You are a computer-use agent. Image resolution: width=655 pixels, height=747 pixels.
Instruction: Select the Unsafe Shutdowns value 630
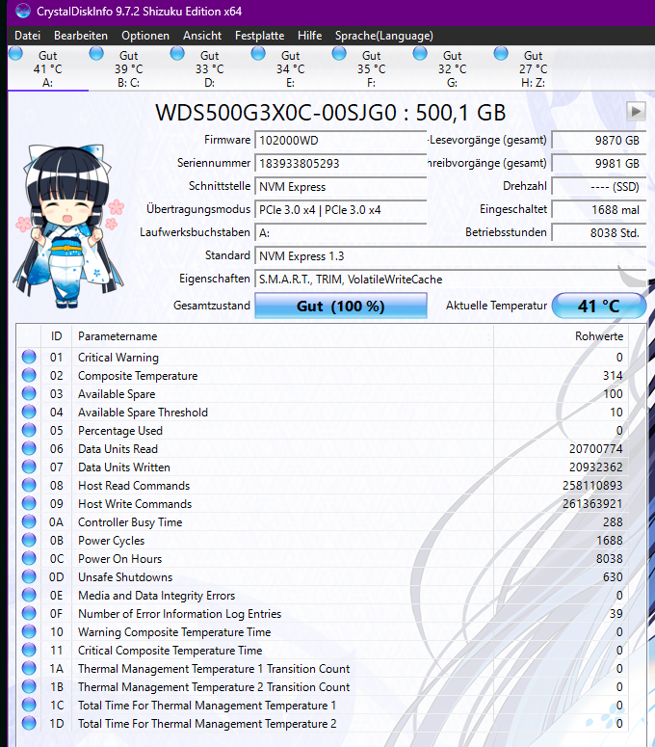pyautogui.click(x=613, y=577)
